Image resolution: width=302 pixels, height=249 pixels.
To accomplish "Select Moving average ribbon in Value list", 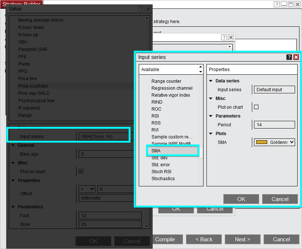I will 41,20.
